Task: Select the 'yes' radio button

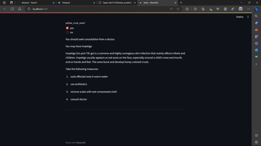Action: tap(67, 28)
